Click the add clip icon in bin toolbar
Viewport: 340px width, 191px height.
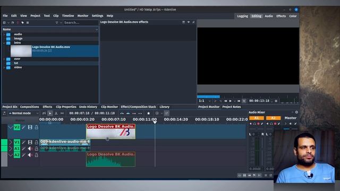[x=4, y=22]
